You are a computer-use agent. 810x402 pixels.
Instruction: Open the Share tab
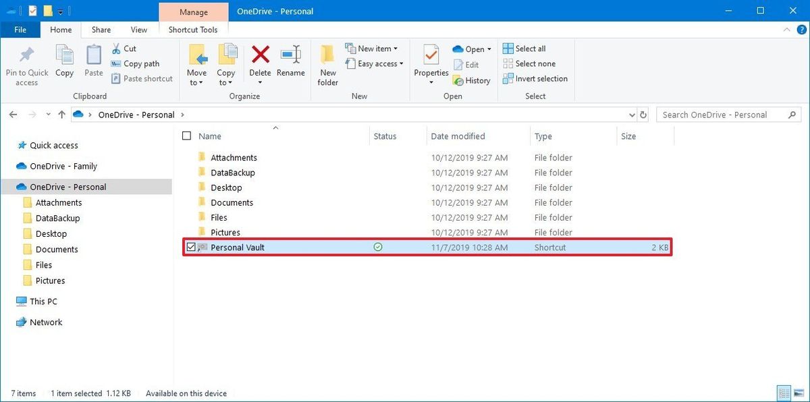pyautogui.click(x=101, y=30)
